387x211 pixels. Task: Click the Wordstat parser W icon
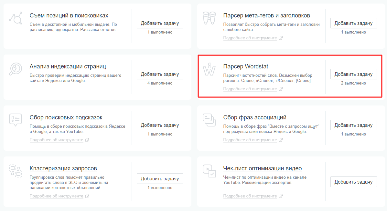tap(209, 69)
